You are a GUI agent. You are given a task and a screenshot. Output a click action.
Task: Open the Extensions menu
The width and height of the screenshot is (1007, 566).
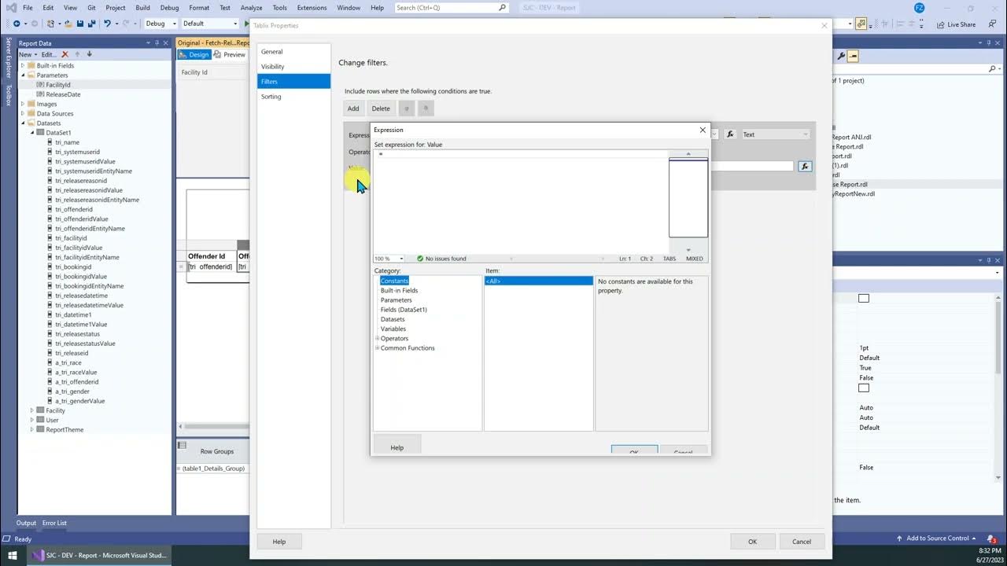pos(312,8)
